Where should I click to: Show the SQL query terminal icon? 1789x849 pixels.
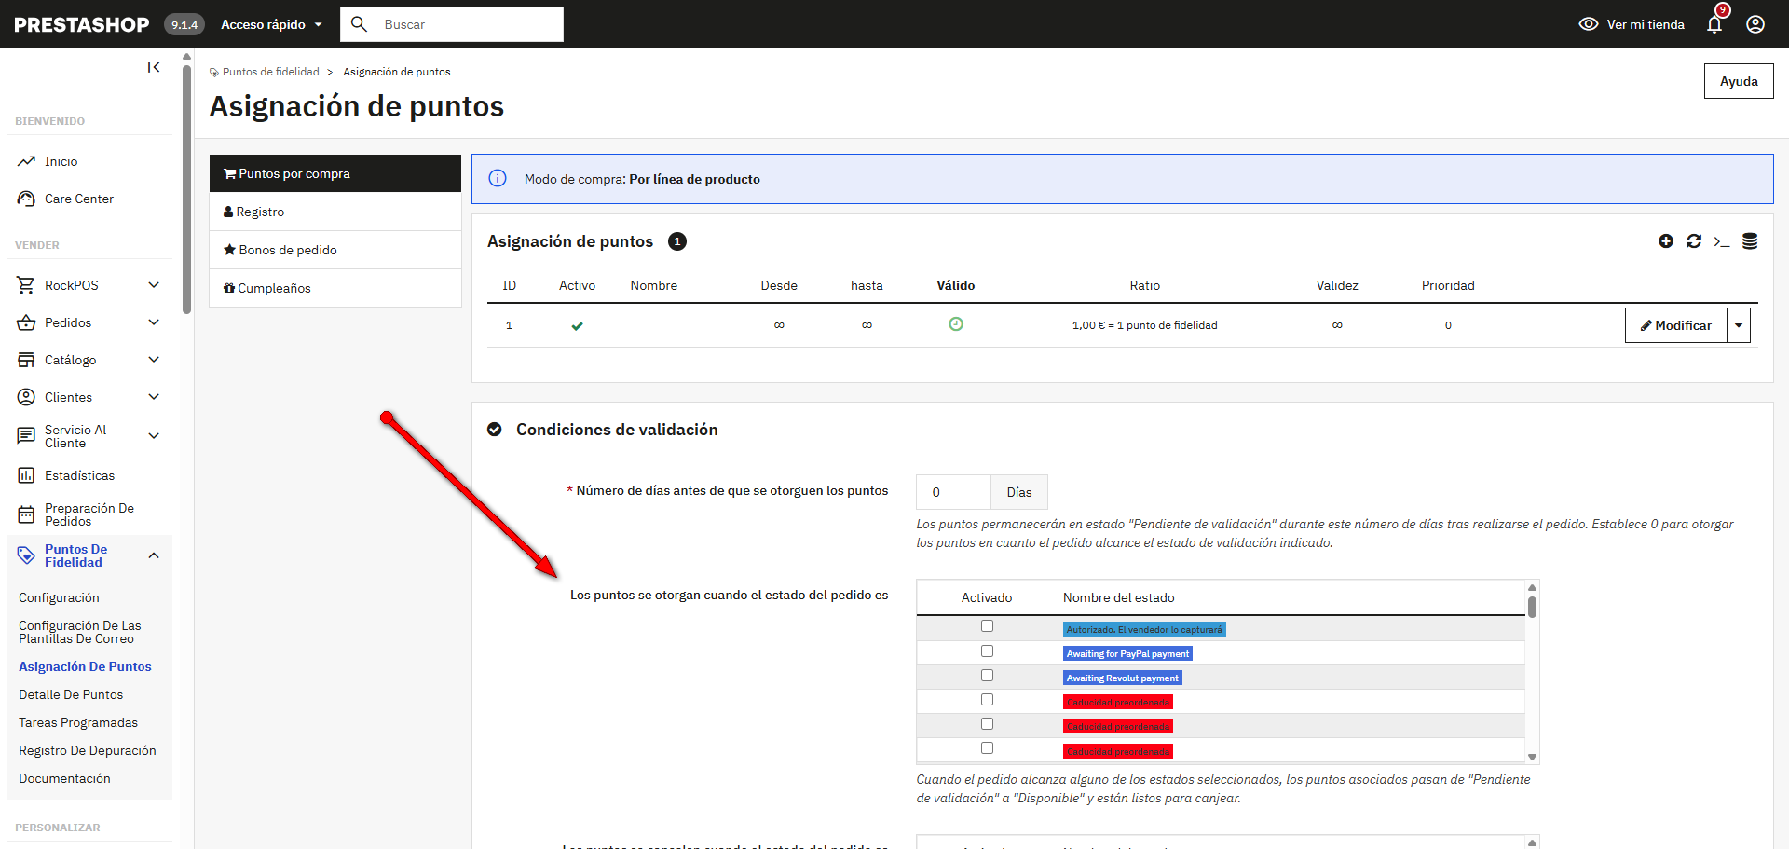point(1722,242)
